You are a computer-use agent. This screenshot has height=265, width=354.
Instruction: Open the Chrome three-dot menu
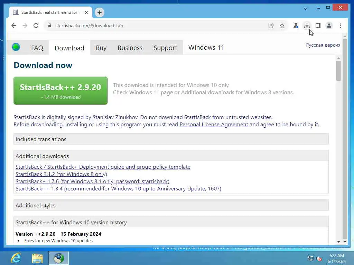coord(340,26)
